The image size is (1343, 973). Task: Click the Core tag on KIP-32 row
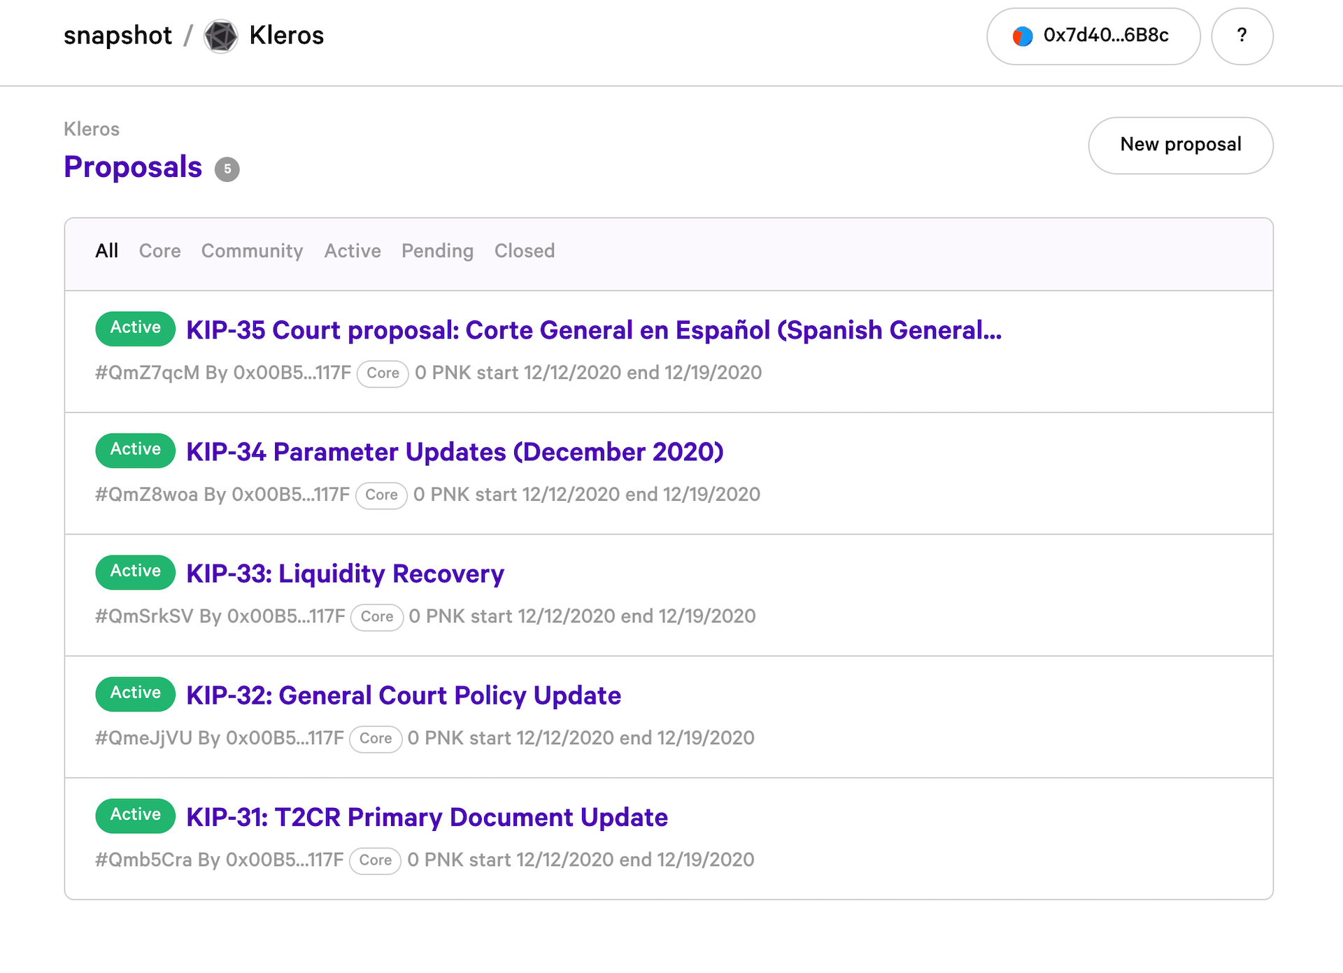[x=376, y=739]
